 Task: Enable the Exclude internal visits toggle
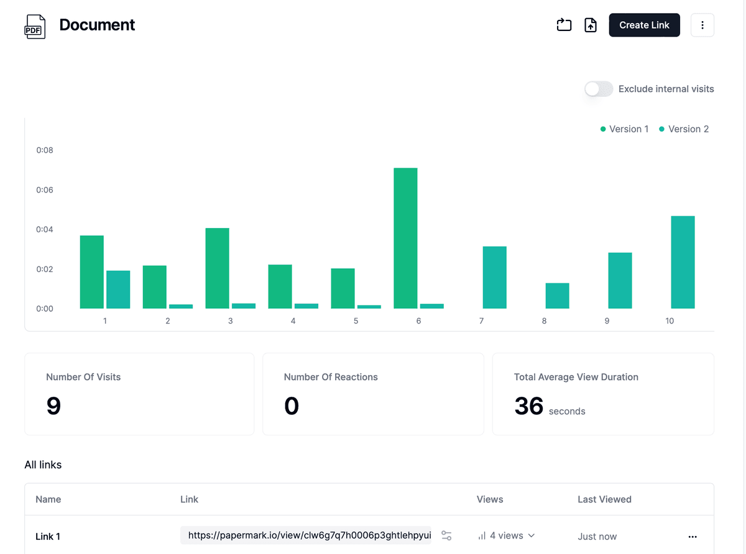[598, 89]
